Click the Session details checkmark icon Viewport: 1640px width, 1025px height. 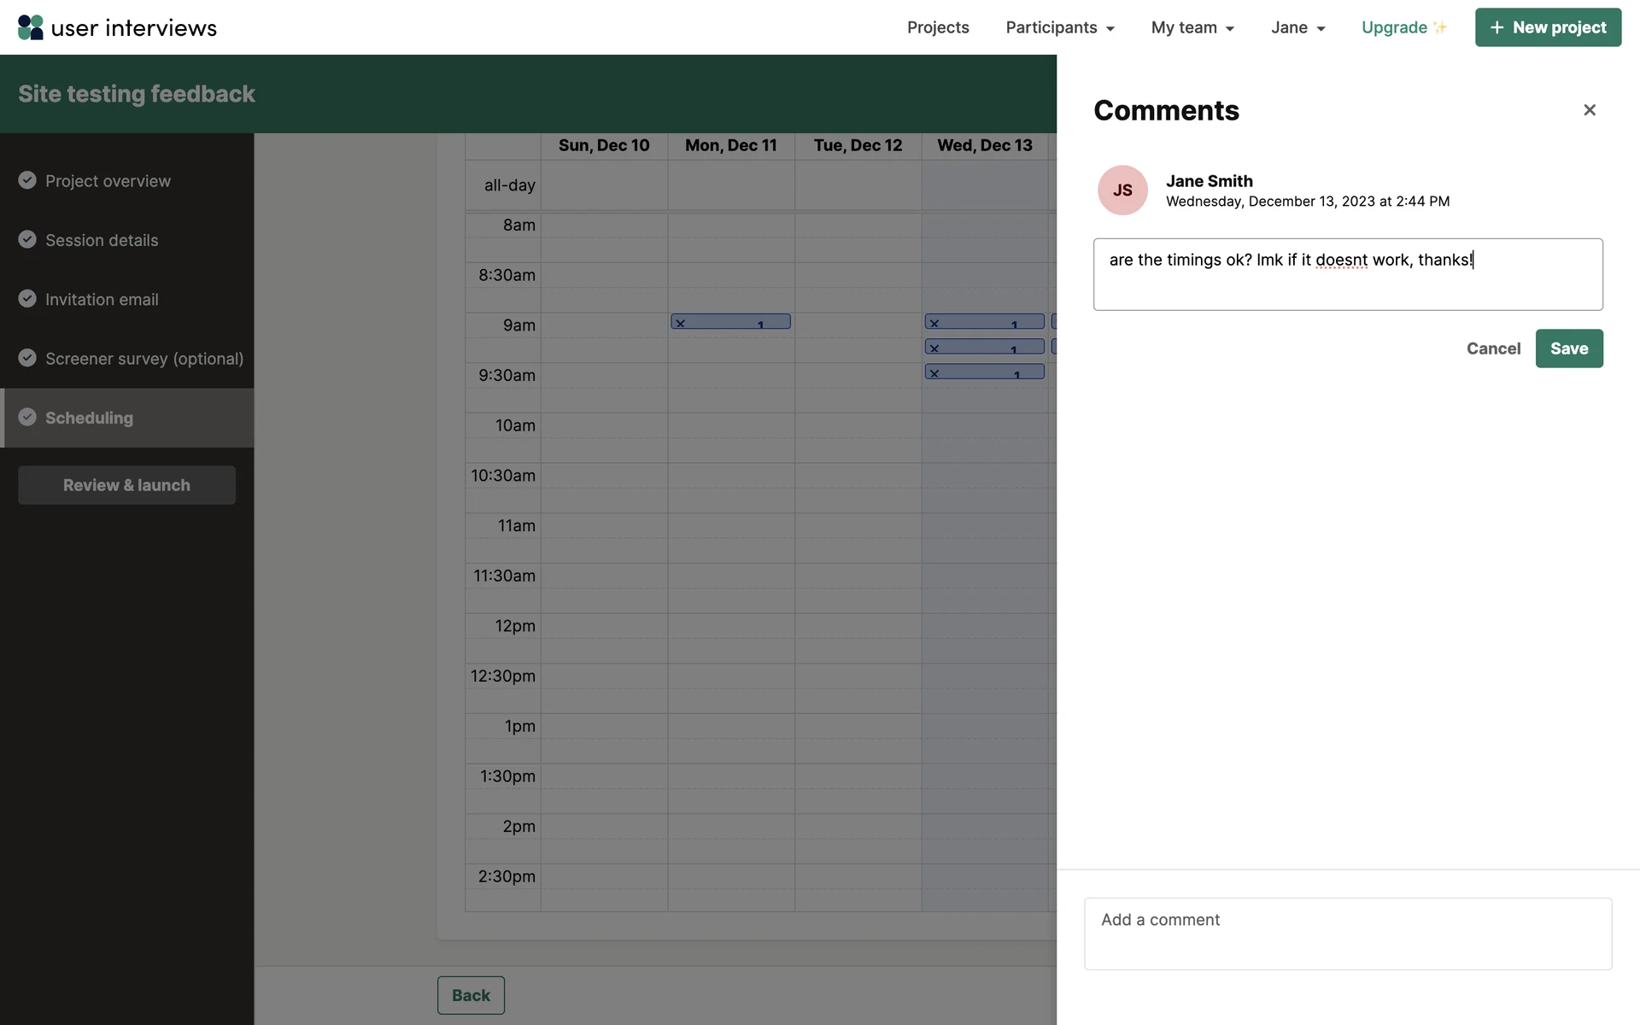27,239
